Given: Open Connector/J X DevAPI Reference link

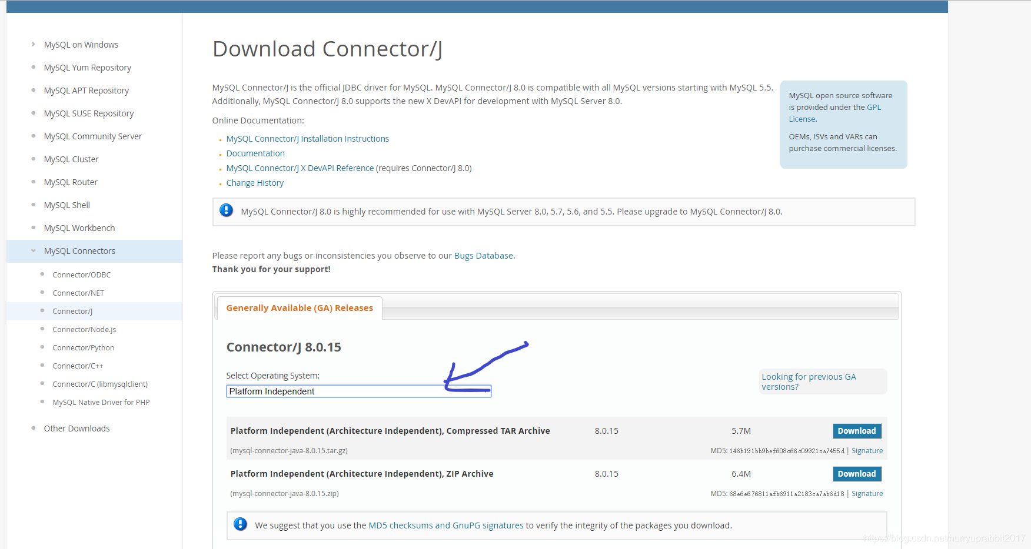Looking at the screenshot, I should click(x=300, y=168).
